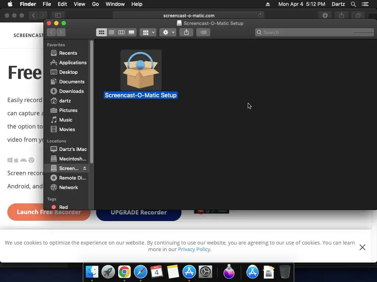Viewport: 377px width, 282px height.
Task: Show Safari downloads
Action: point(325,15)
